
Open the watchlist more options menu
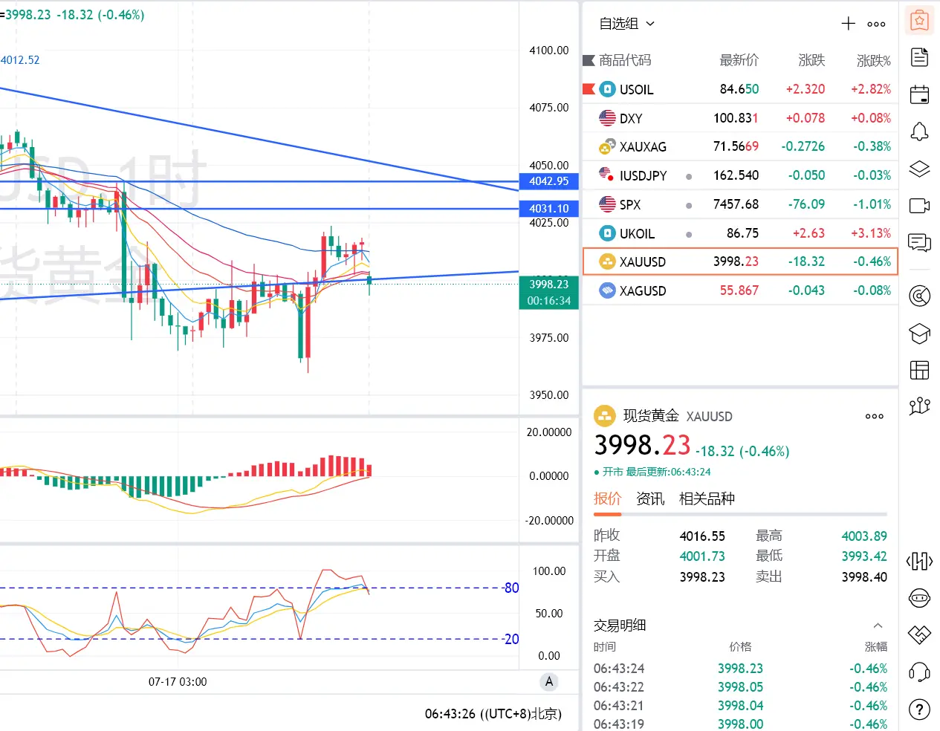coord(876,24)
